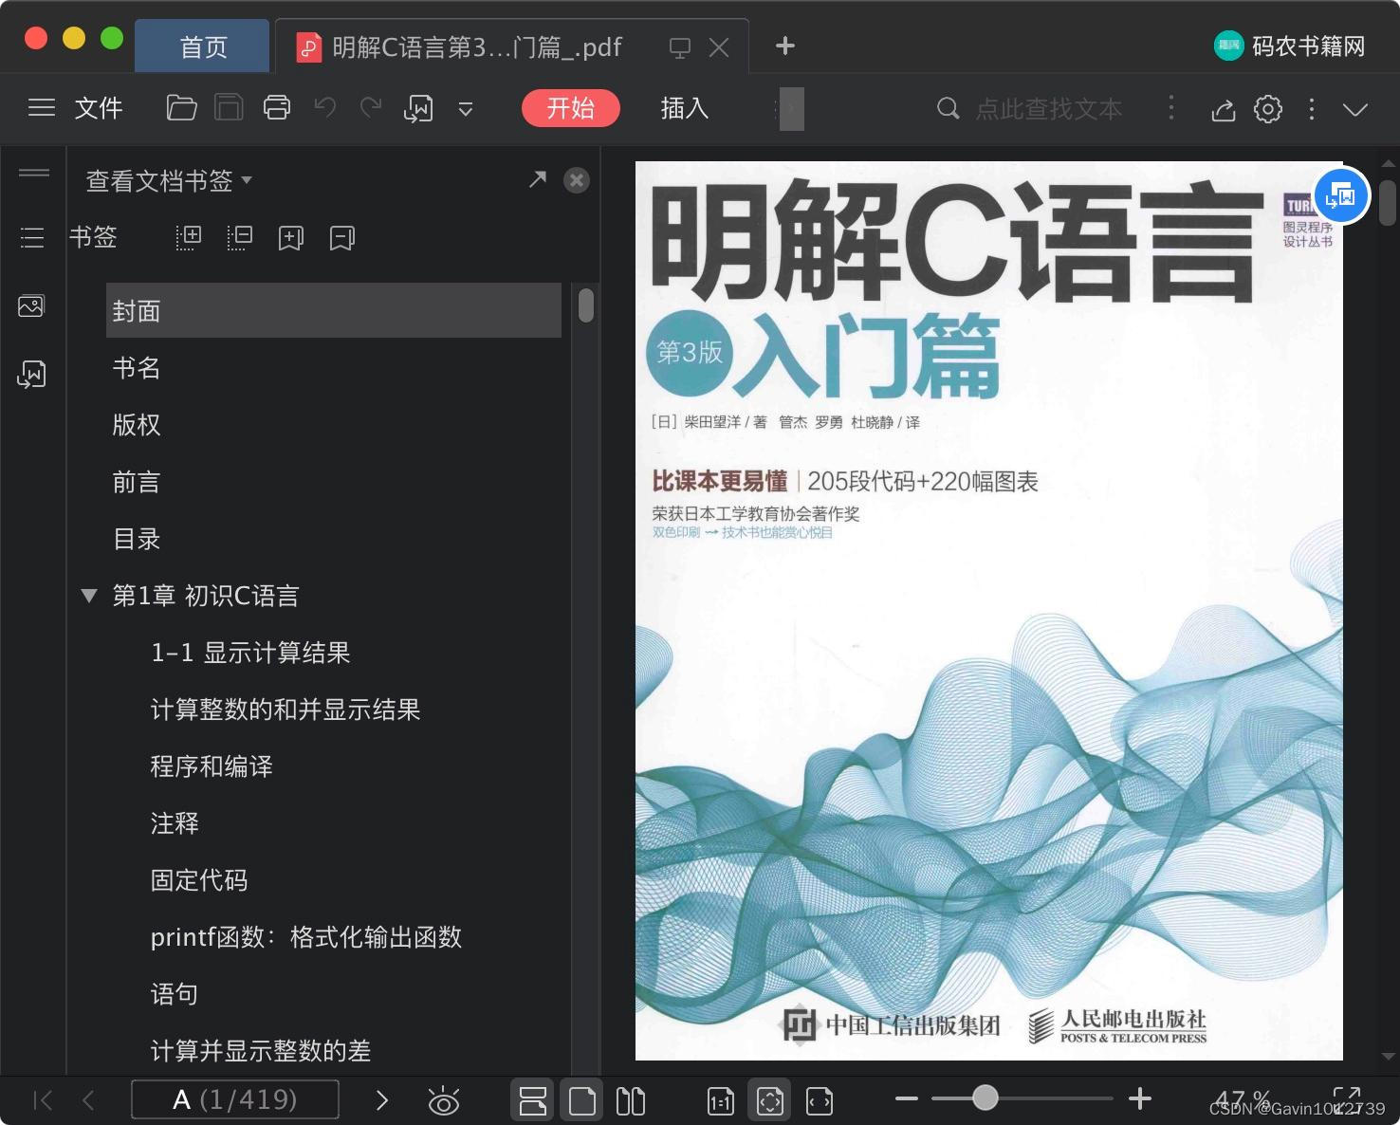Image resolution: width=1400 pixels, height=1125 pixels.
Task: Click the redo arrow icon
Action: (371, 108)
